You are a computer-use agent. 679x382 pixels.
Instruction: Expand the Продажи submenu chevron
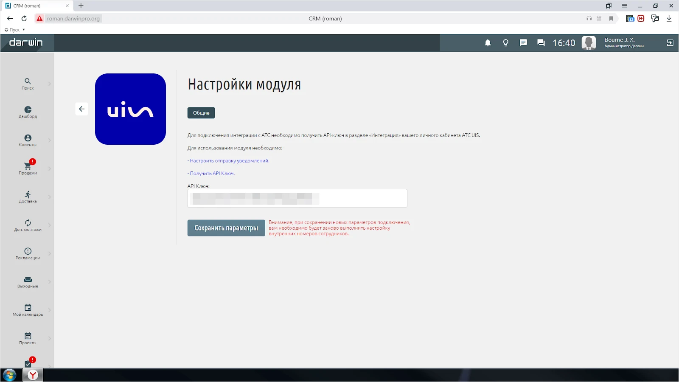coord(49,169)
